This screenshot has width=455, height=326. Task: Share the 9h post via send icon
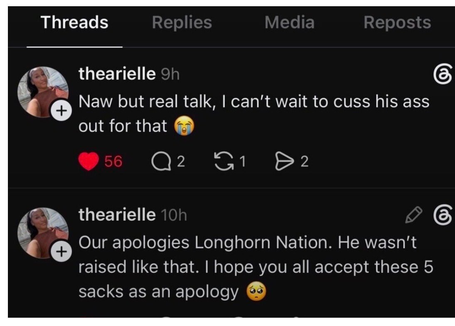(x=284, y=161)
